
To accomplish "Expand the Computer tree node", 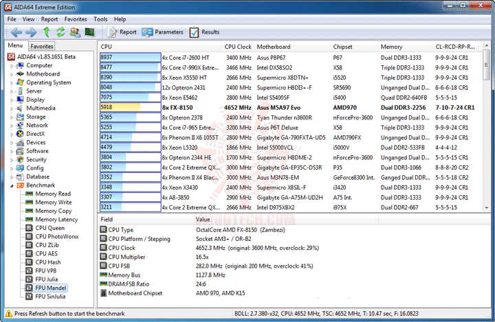I will (x=12, y=66).
